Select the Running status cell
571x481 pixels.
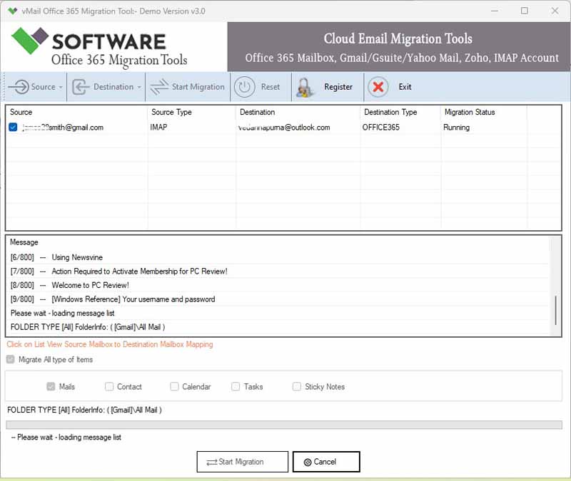pos(456,128)
